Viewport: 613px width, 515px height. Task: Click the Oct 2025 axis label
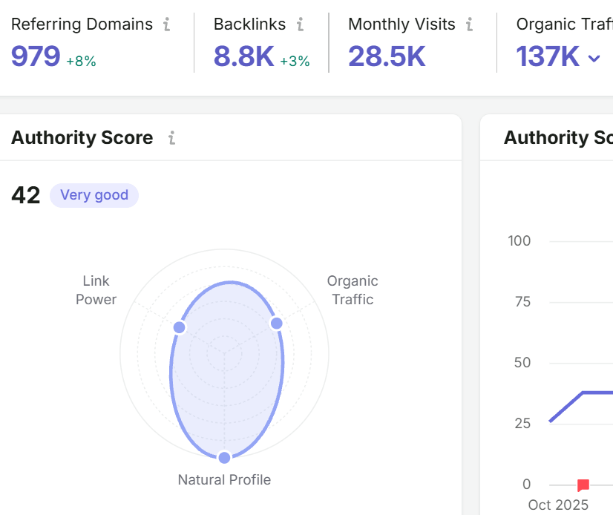point(558,505)
